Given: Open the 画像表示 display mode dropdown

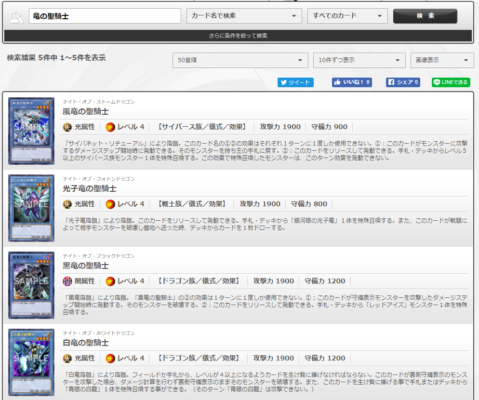Looking at the screenshot, I should [442, 60].
